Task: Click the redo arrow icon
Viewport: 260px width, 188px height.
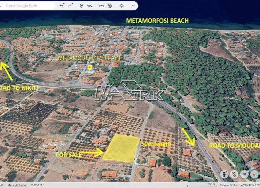Action: coord(70,6)
